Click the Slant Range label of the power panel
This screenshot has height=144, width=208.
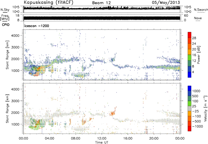[x=7, y=55]
